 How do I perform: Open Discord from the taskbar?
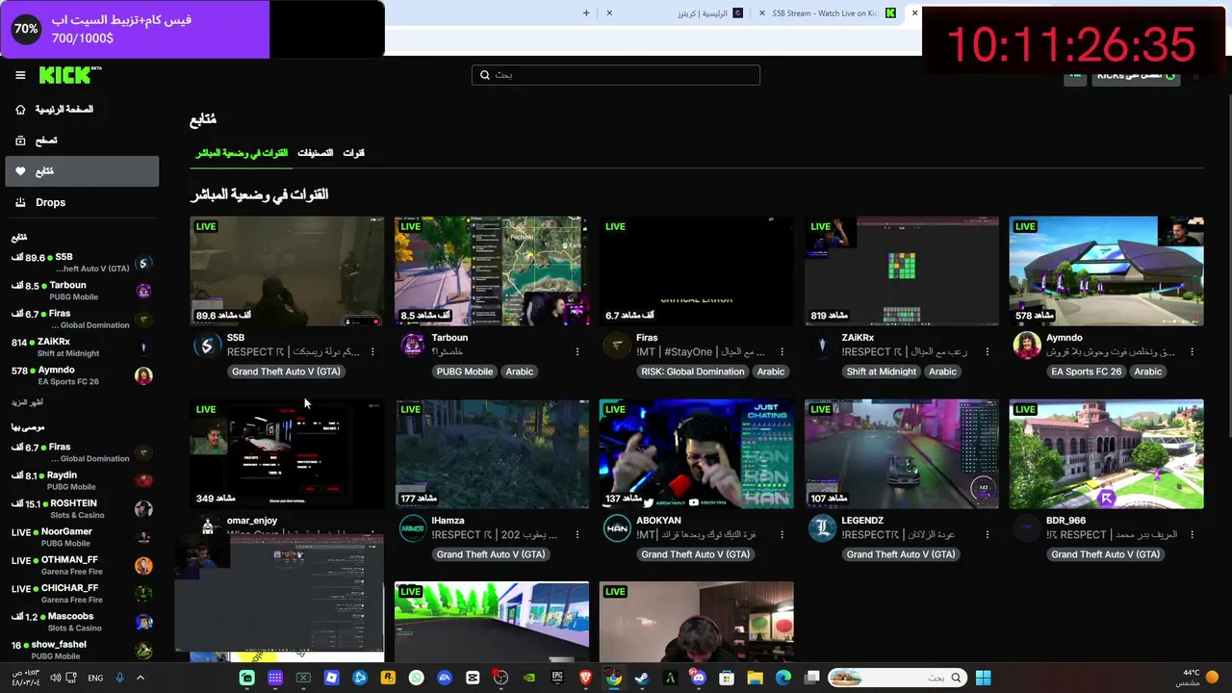[699, 678]
